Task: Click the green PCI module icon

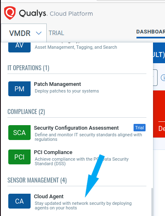Action: tap(19, 157)
